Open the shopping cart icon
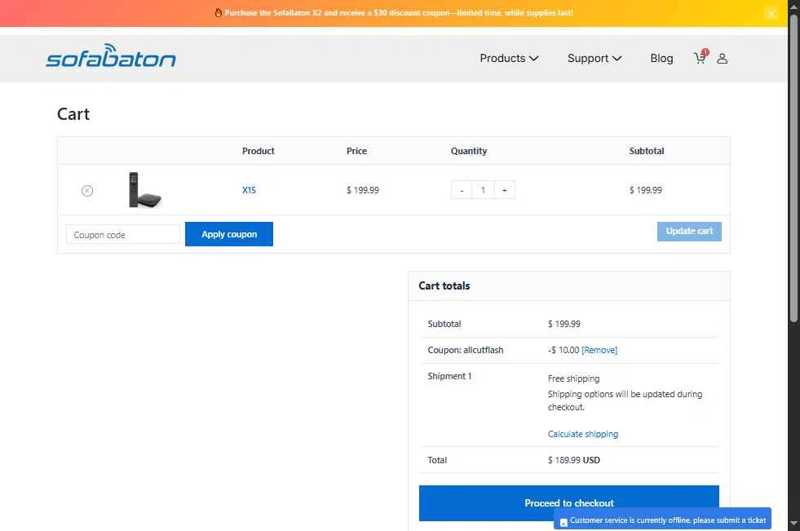The image size is (800, 531). pyautogui.click(x=700, y=58)
